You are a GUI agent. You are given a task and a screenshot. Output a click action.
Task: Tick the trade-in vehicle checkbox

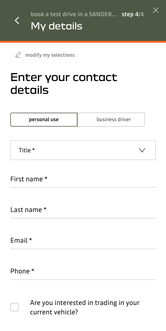pos(14,307)
